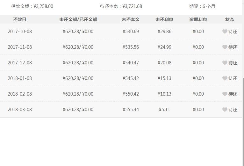Click the 借款金额 ¥3,258.00 summary text
This screenshot has height=166, width=244.
click(32, 6)
